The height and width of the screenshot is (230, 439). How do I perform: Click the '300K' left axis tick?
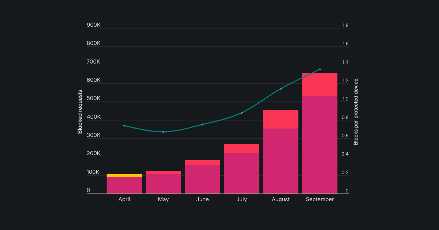tap(94, 135)
